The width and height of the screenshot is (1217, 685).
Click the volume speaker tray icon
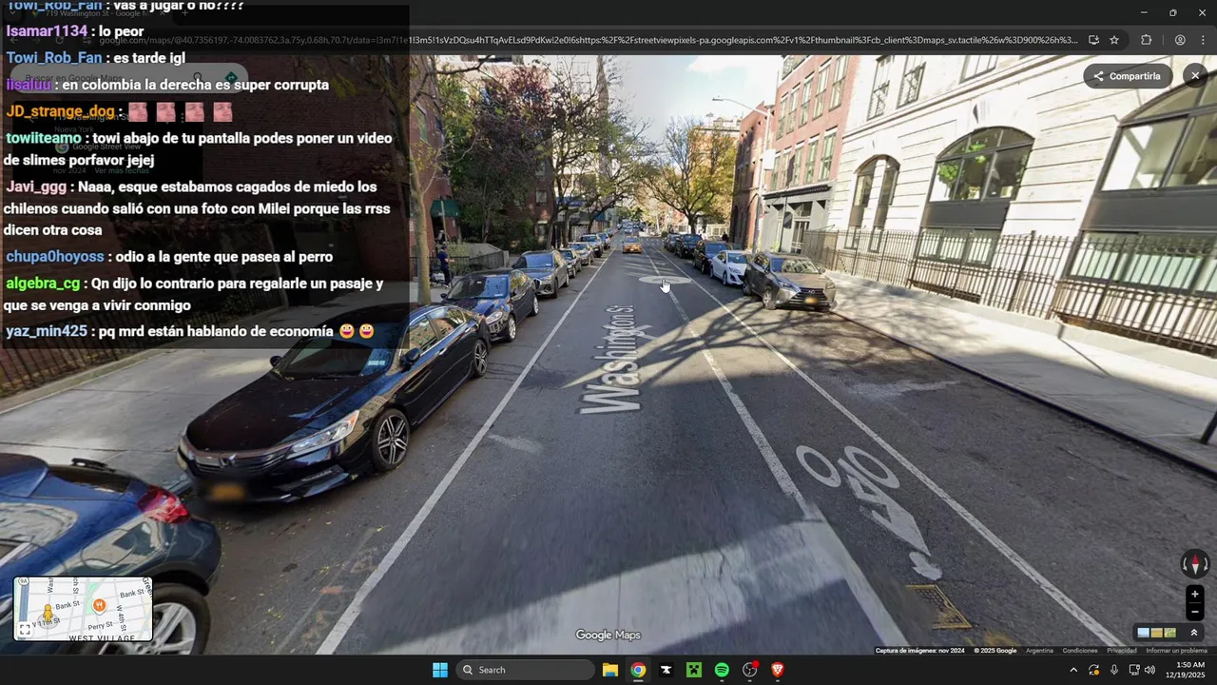(x=1149, y=670)
